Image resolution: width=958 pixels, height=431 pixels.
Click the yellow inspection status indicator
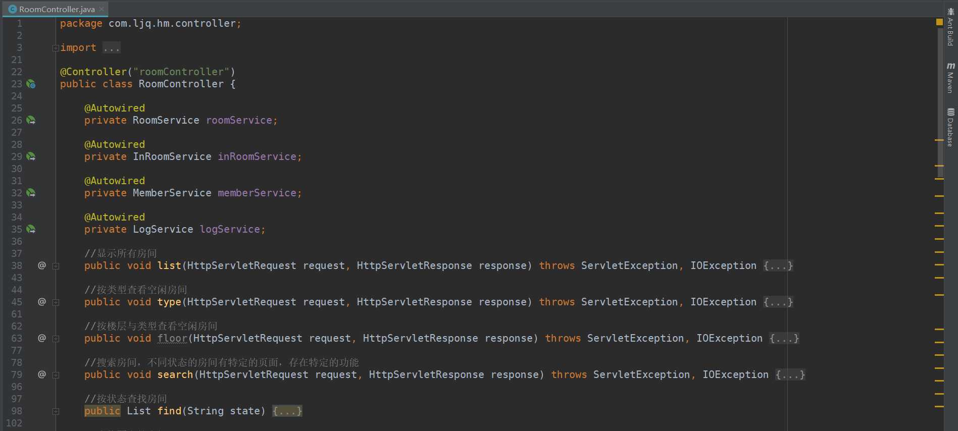939,22
